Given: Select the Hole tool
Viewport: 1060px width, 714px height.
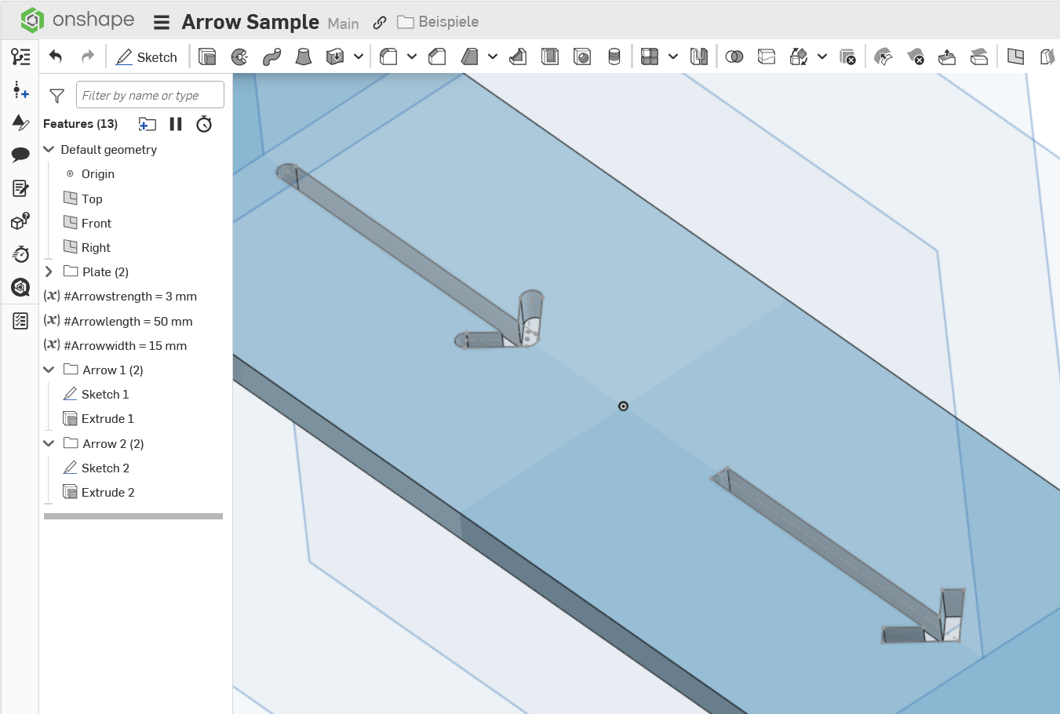Looking at the screenshot, I should 582,56.
